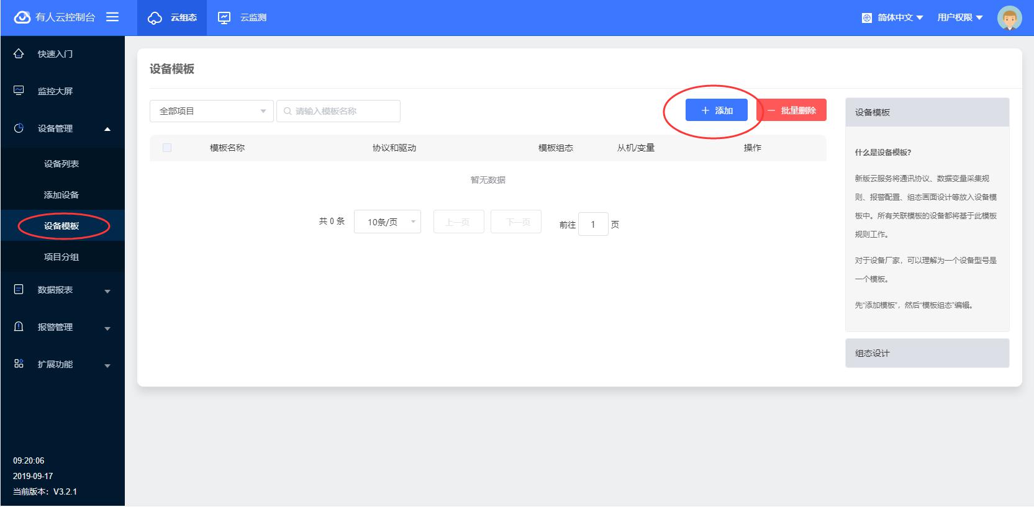This screenshot has width=1034, height=507.
Task: Click the 什么是设备模板? heading
Action: tap(883, 152)
